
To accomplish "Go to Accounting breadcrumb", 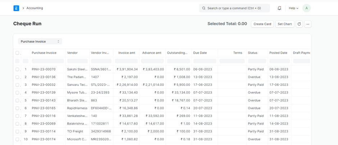I will point(35,8).
